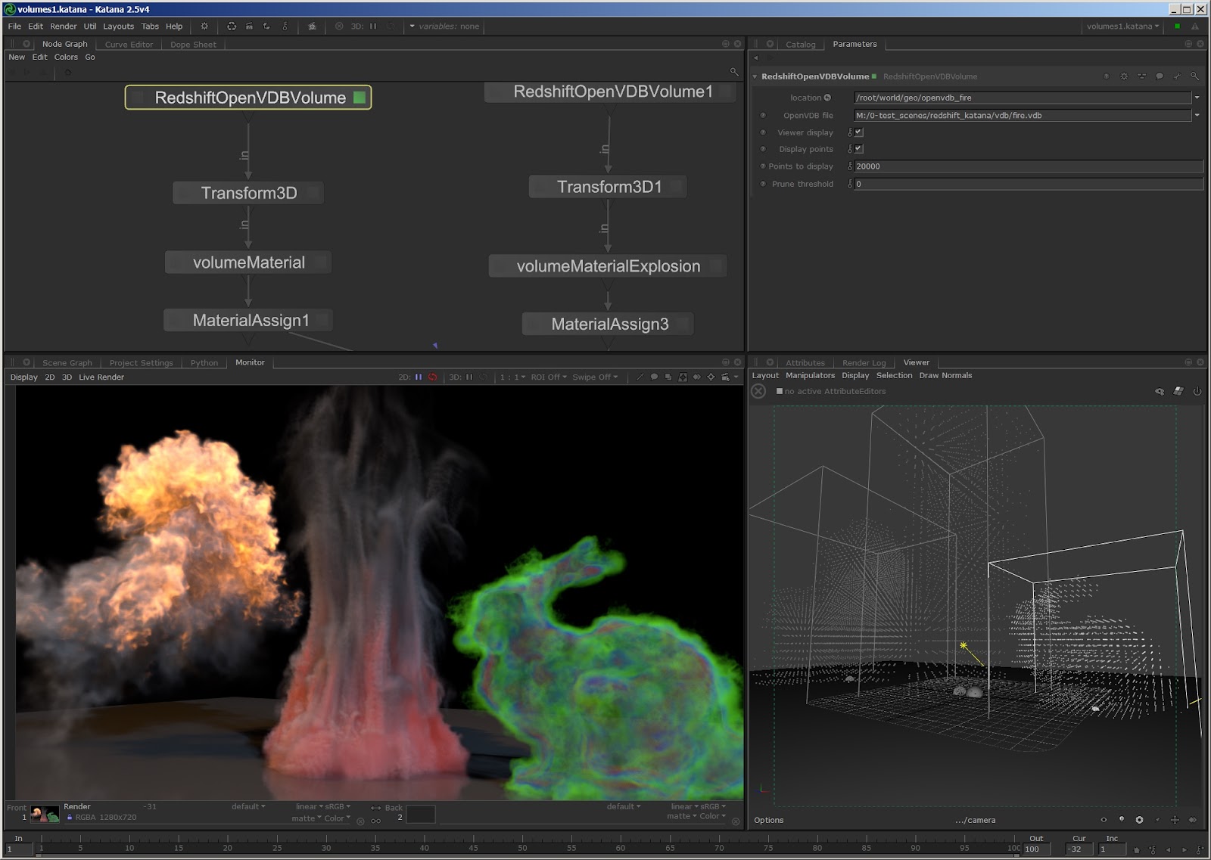Switch to Dope Sheet tab
Screen dimensions: 1211x860
pos(193,45)
